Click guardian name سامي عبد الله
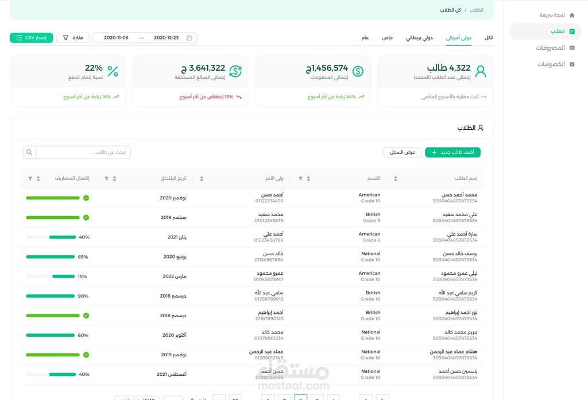This screenshot has width=588, height=400. (x=269, y=293)
